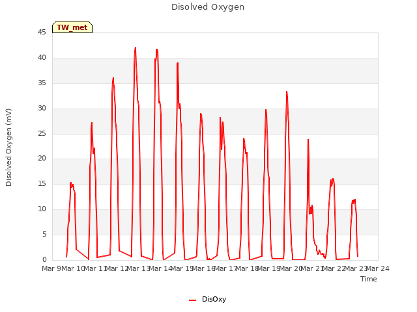Click the first small peak near 15 mV

pos(71,183)
